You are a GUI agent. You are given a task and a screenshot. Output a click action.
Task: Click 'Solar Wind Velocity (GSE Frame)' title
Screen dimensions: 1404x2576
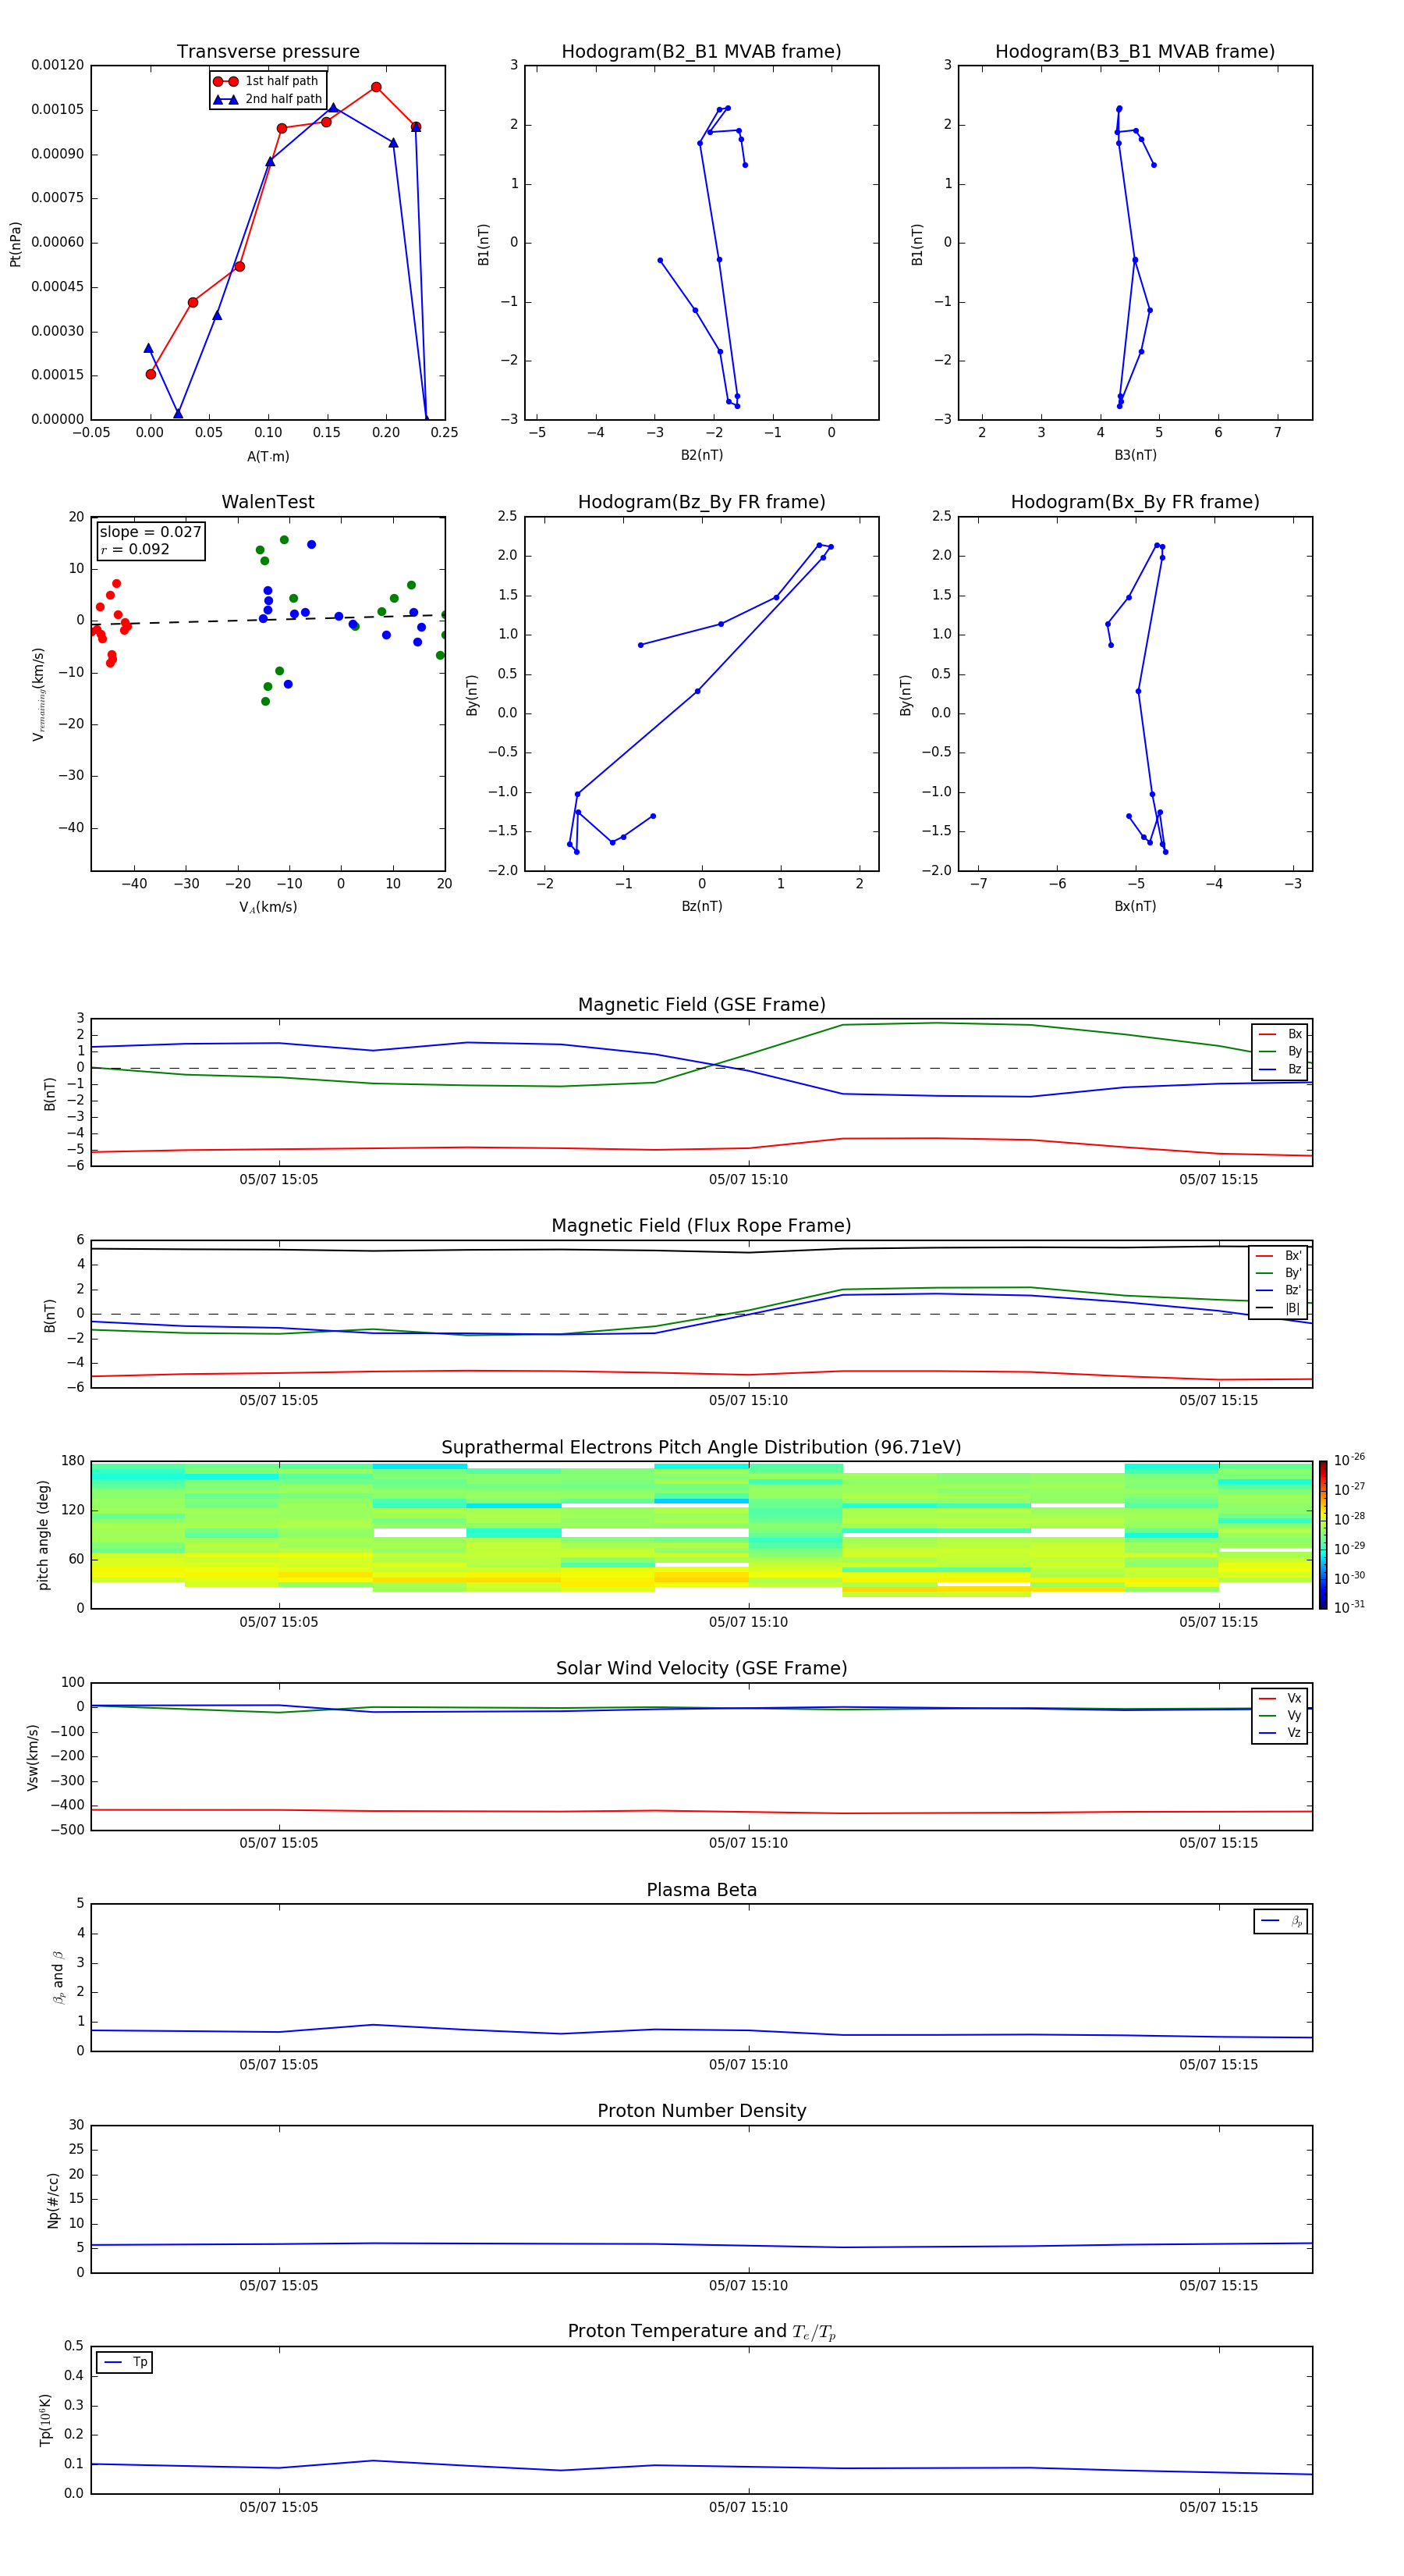701,1669
